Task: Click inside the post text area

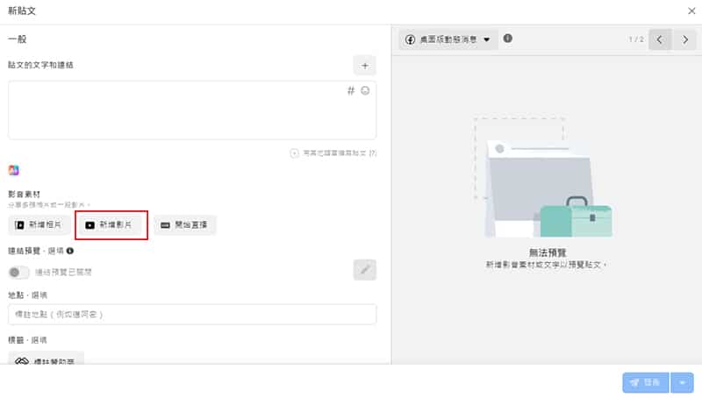Action: tap(192, 110)
